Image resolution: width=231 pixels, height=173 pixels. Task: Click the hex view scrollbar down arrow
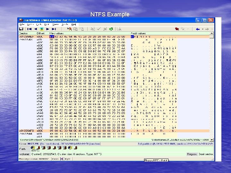(x=212, y=140)
